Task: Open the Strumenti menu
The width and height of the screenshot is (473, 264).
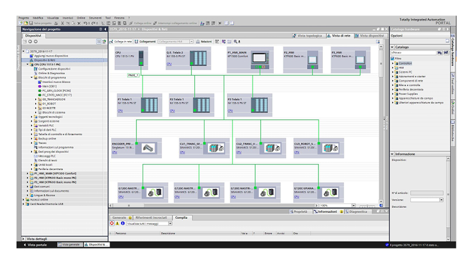Action: pos(95,18)
